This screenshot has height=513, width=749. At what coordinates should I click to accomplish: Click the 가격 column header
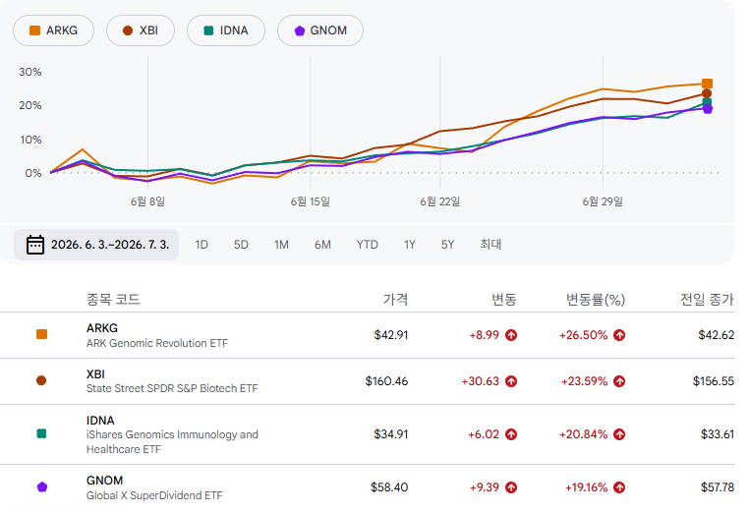pyautogui.click(x=395, y=300)
